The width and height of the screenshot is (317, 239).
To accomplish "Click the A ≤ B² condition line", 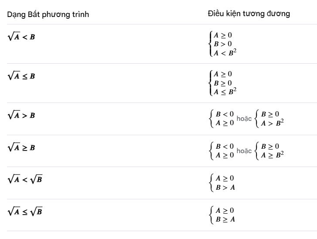I will (x=225, y=92).
